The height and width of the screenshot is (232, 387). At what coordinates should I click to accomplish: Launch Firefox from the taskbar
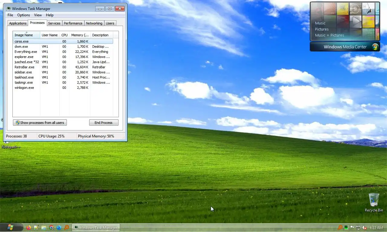click(29, 227)
